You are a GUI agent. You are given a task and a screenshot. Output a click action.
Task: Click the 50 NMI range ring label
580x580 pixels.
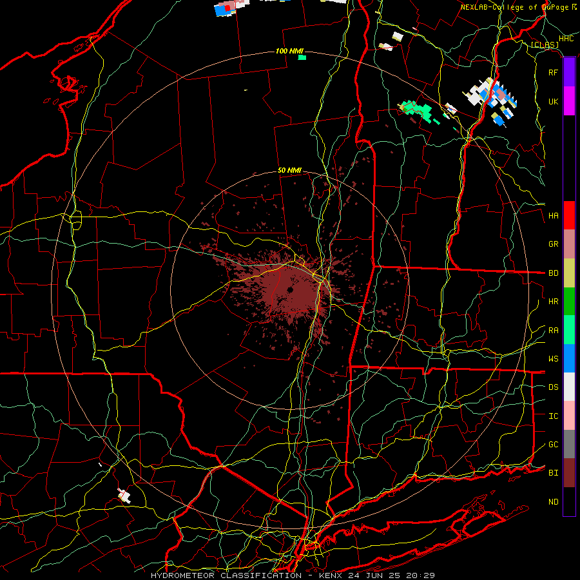289,171
